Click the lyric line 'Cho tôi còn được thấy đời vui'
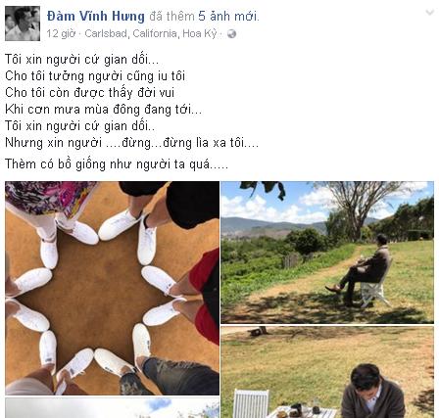Viewport: 439px width, 418px height. 89,93
